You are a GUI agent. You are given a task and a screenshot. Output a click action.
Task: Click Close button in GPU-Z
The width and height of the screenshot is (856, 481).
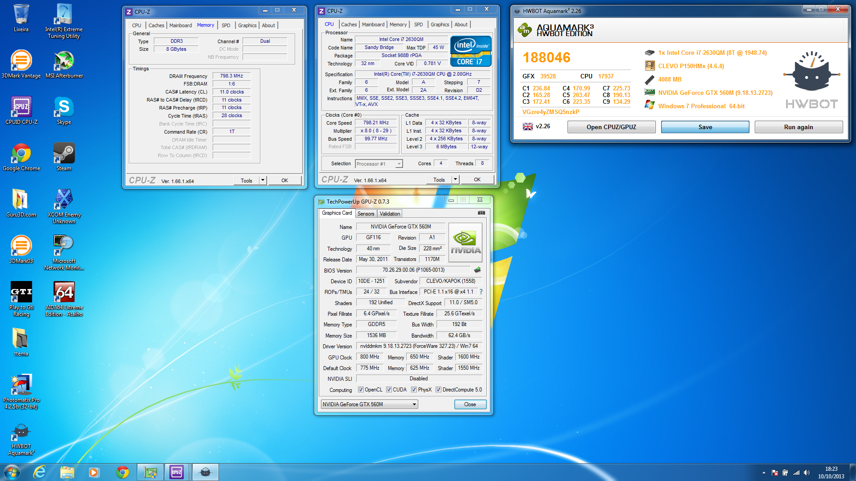pos(470,404)
